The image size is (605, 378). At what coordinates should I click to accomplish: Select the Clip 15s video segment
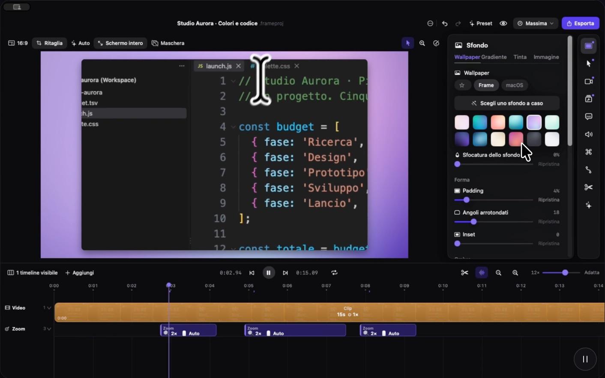coord(329,312)
